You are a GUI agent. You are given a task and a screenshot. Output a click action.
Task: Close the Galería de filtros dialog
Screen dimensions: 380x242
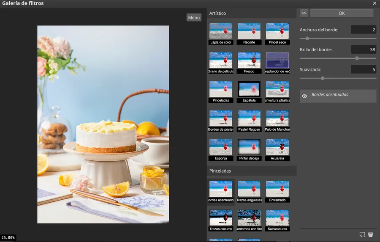pyautogui.click(x=375, y=3)
